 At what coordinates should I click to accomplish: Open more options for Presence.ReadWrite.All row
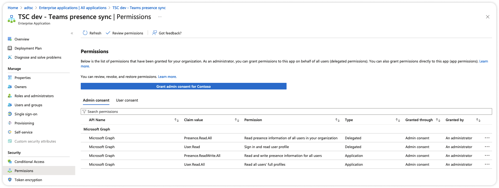487,156
